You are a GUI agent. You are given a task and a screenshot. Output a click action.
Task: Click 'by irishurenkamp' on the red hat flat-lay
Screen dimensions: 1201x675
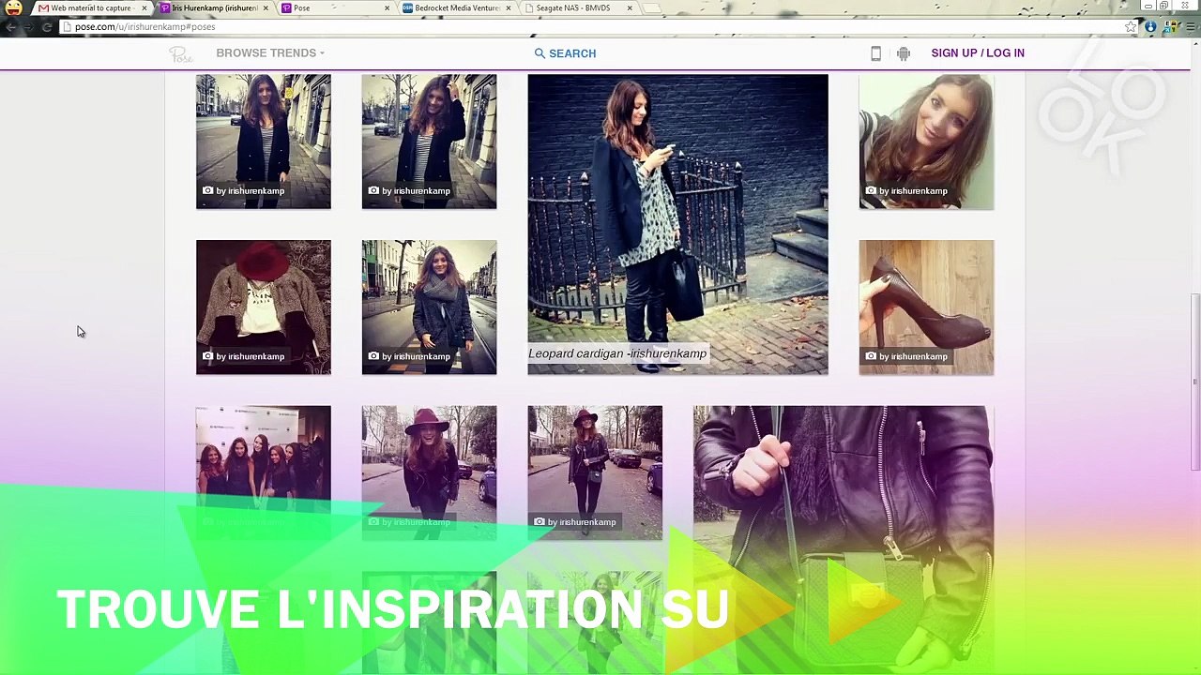click(x=251, y=356)
